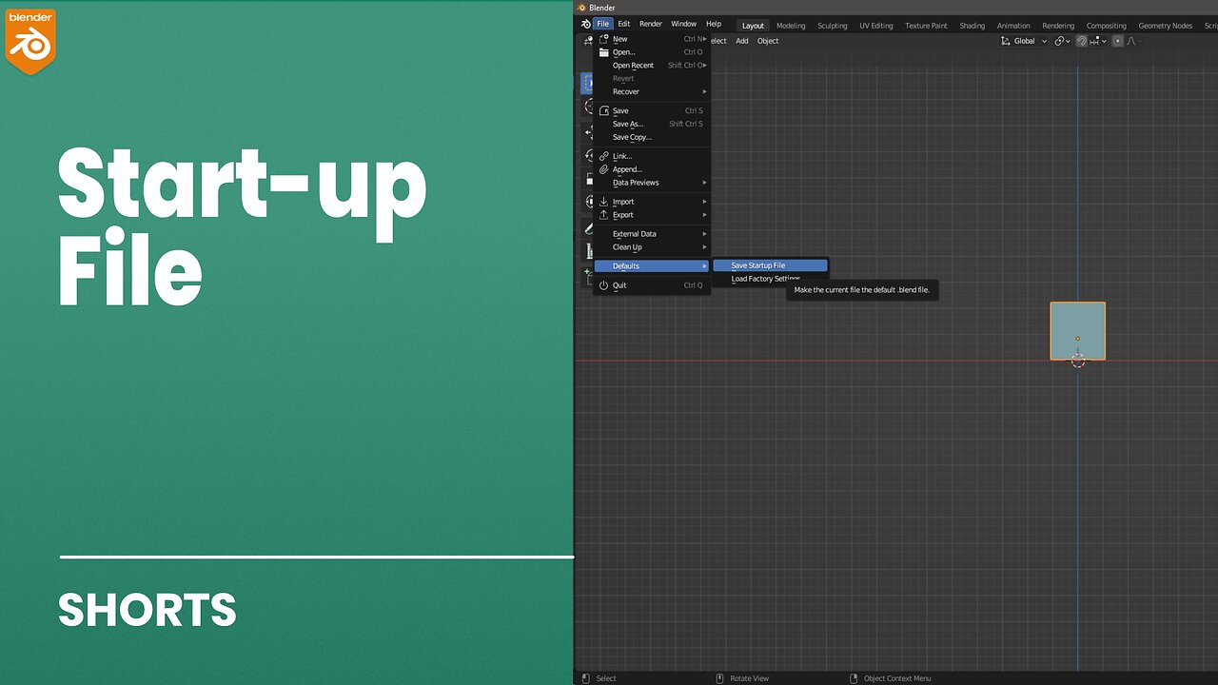Switch to the Sculpting workspace tab

[x=833, y=26]
